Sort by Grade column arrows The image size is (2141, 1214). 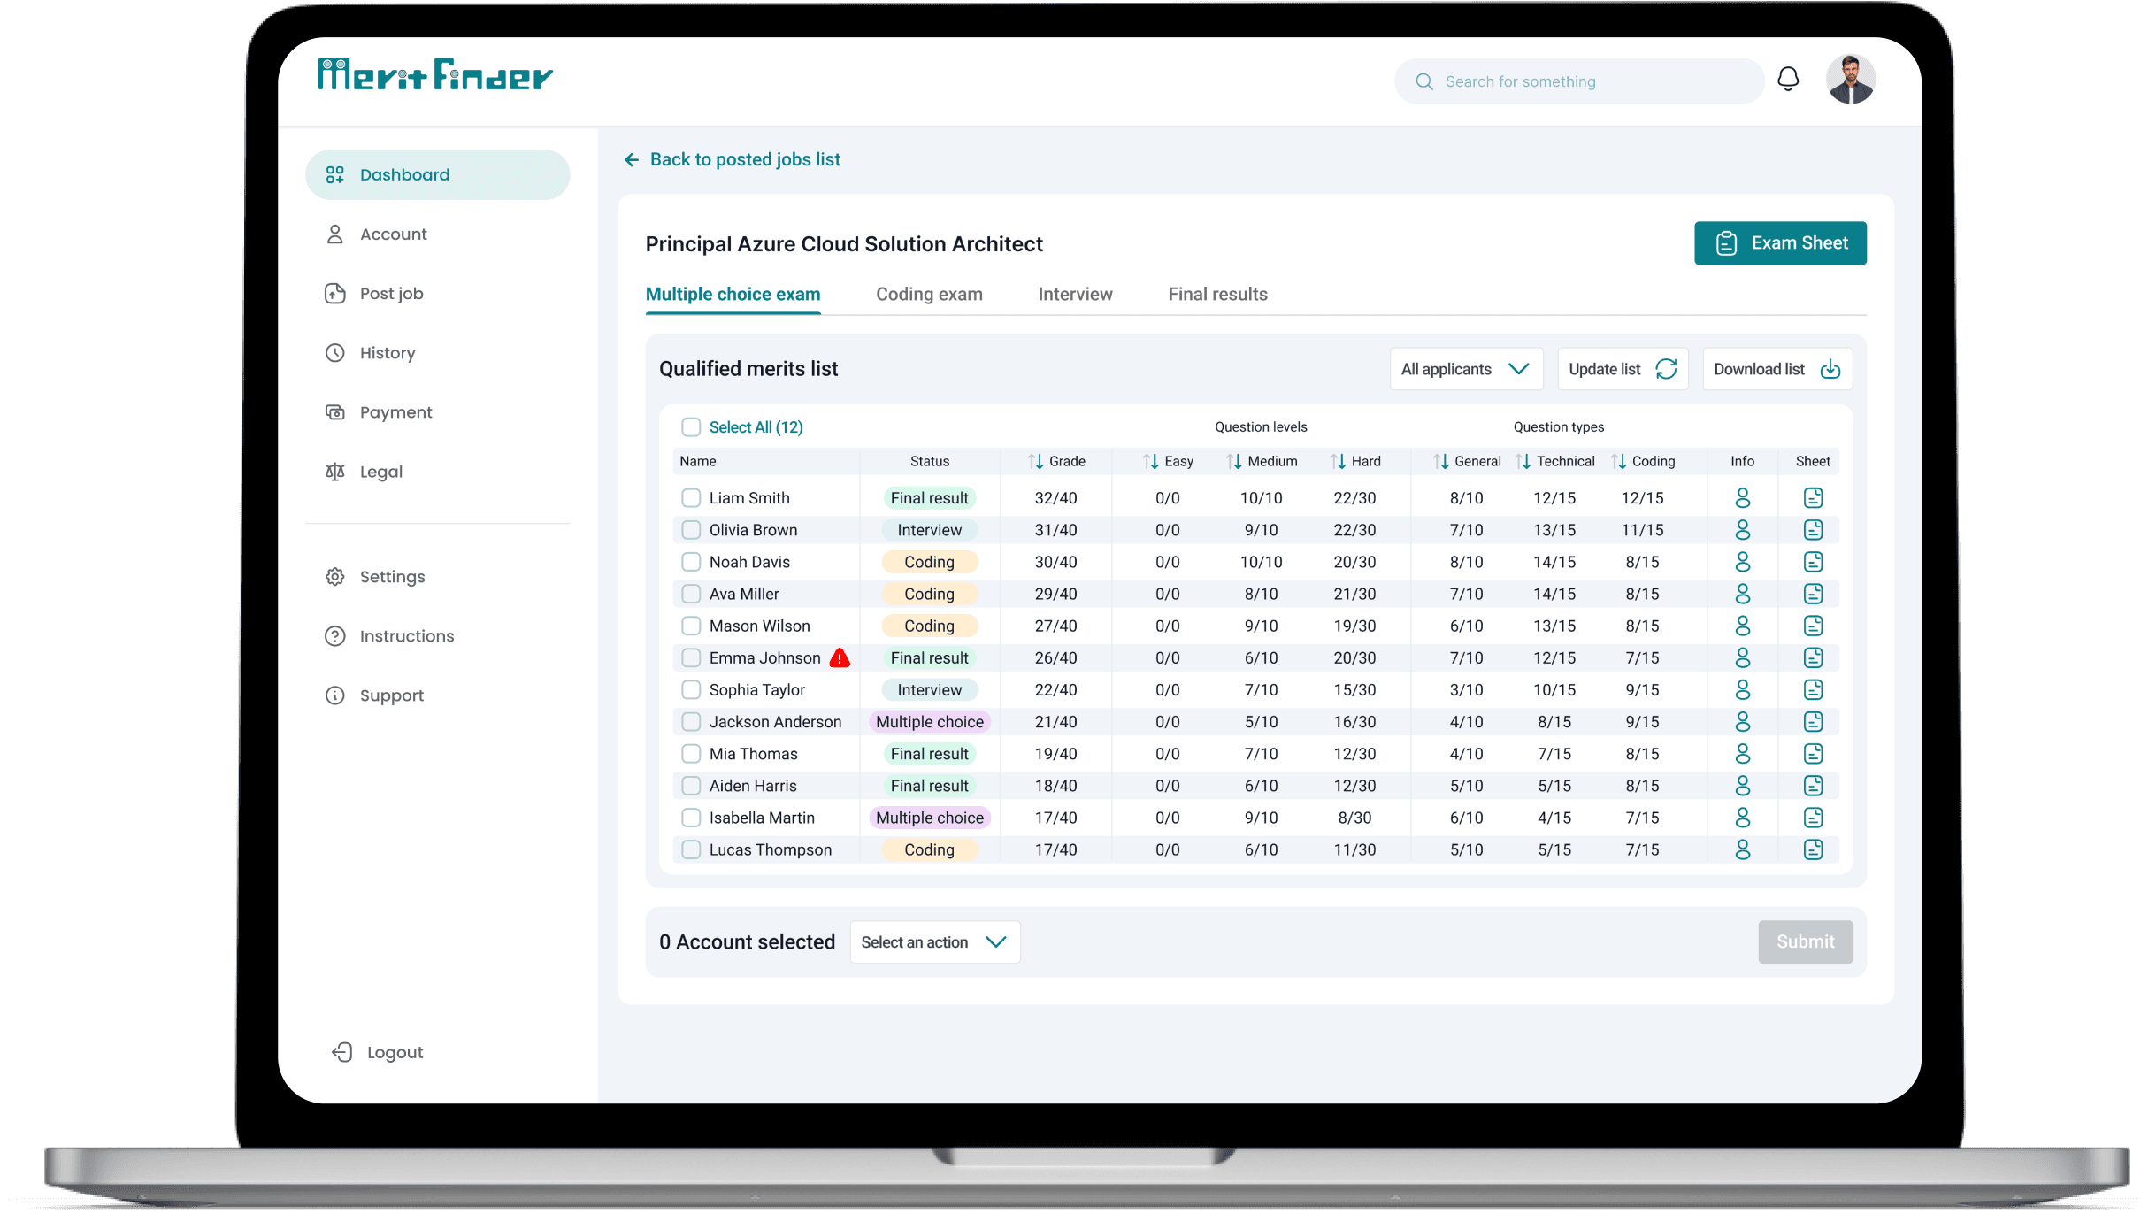click(1035, 461)
